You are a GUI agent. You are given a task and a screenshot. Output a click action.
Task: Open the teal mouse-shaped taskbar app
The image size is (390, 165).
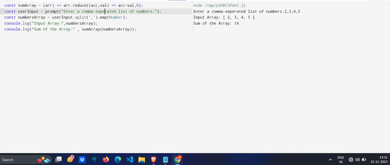click(94, 159)
